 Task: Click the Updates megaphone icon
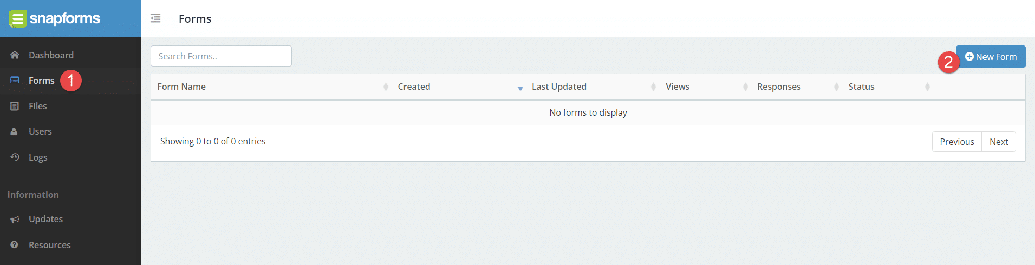tap(15, 219)
